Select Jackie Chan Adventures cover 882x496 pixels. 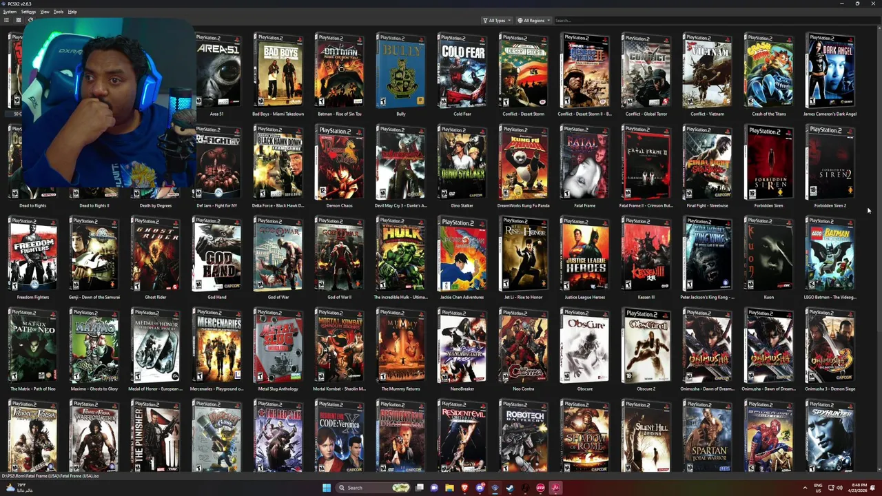point(462,254)
